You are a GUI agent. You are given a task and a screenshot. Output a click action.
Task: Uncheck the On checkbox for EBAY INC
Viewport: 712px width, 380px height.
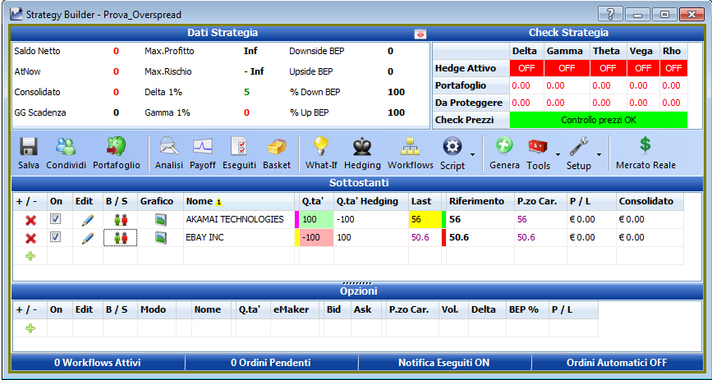(55, 237)
